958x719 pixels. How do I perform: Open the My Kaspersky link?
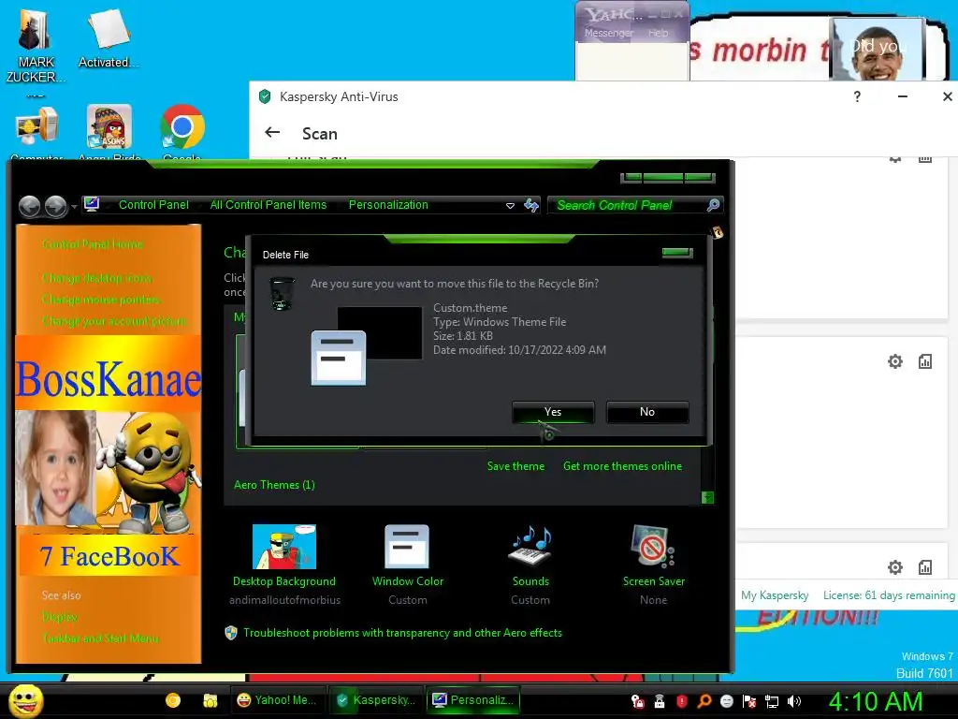(775, 594)
